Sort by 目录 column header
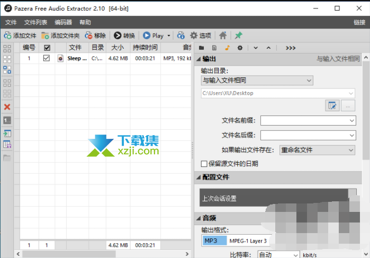This screenshot has height=258, width=370. (97, 48)
